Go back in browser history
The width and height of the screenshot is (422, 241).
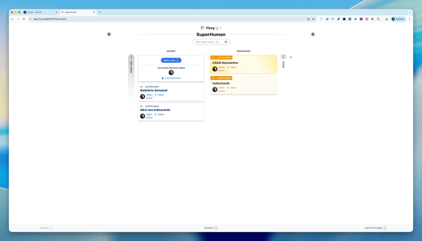(x=12, y=19)
